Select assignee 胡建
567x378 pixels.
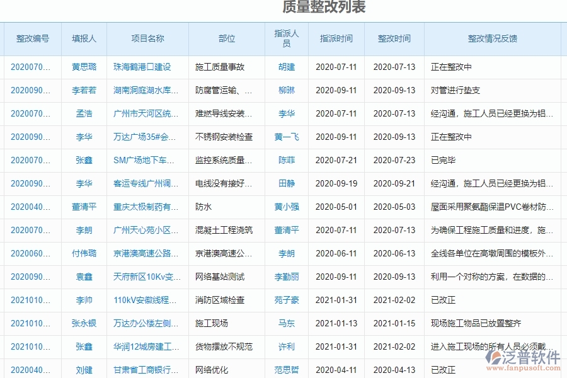click(285, 67)
